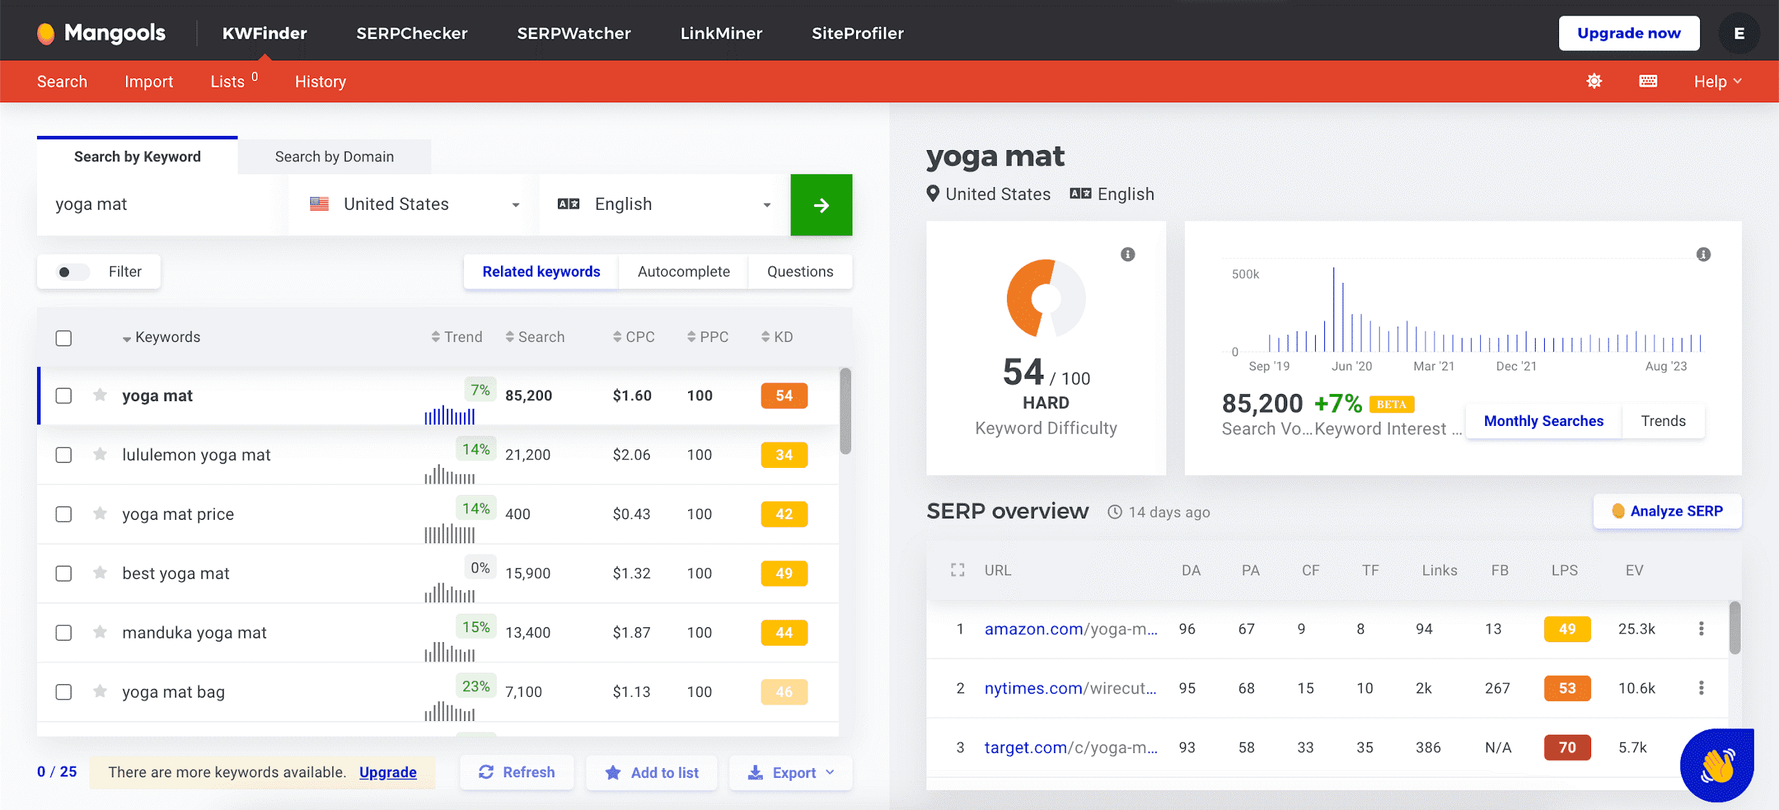Check the select-all keywords checkbox
This screenshot has width=1779, height=810.
(x=63, y=338)
